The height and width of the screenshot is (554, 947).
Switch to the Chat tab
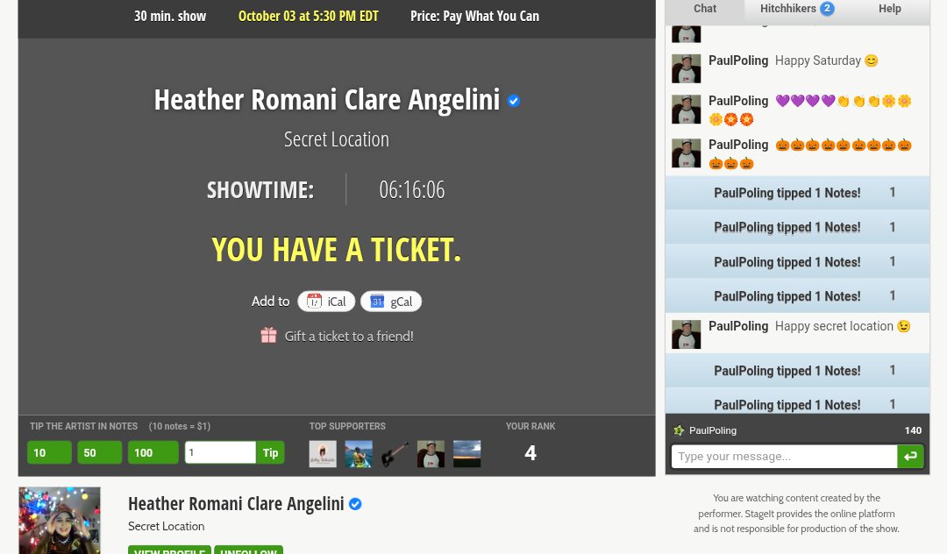(705, 9)
